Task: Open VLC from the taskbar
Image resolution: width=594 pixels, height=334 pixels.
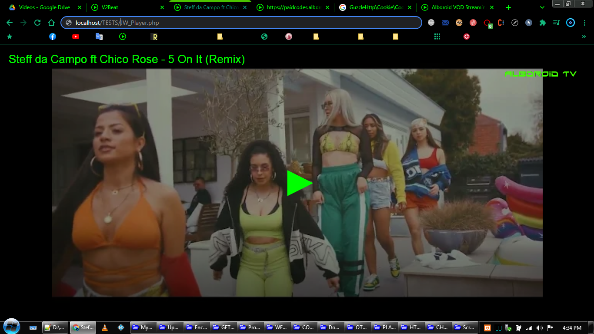Action: tap(104, 327)
